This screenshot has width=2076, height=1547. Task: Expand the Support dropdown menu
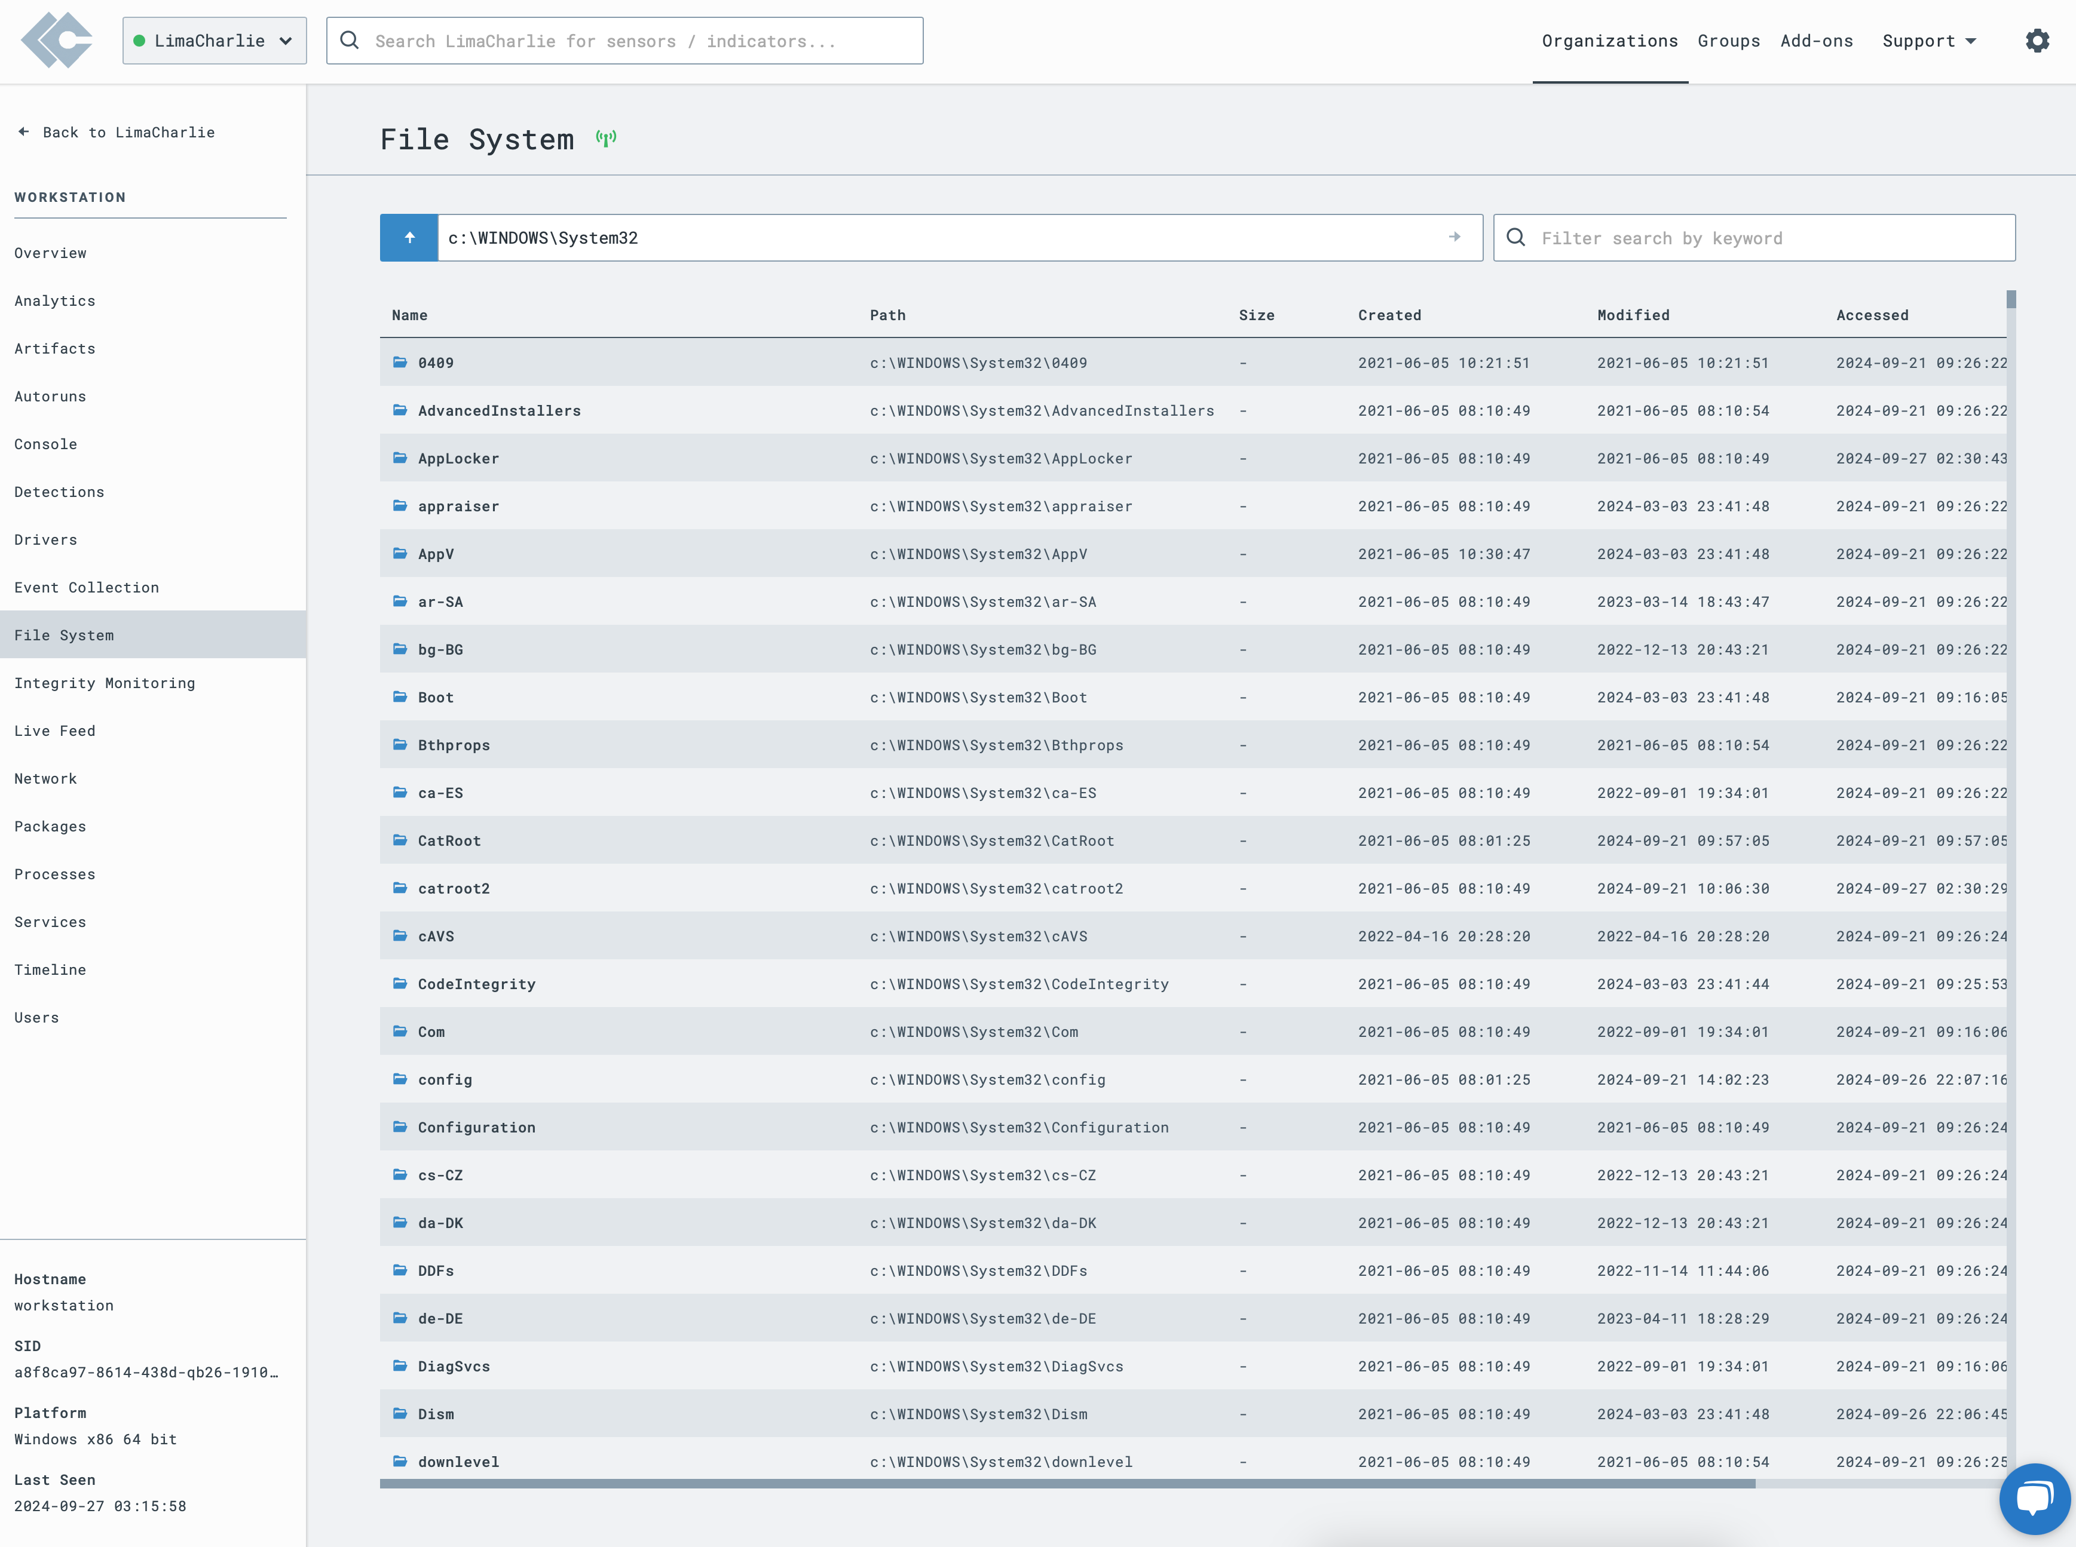tap(1930, 41)
